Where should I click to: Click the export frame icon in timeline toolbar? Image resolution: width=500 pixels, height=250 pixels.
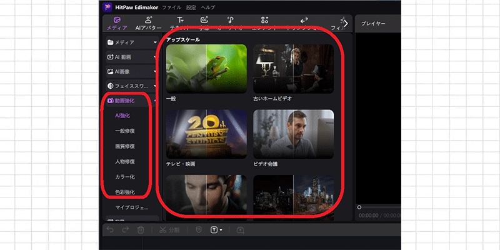click(x=241, y=230)
